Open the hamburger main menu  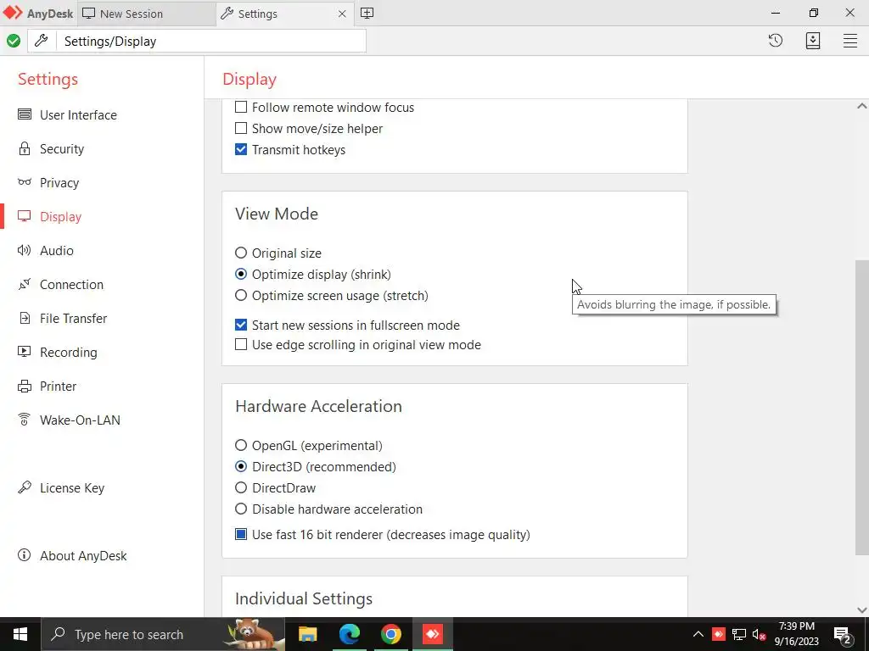click(x=850, y=41)
